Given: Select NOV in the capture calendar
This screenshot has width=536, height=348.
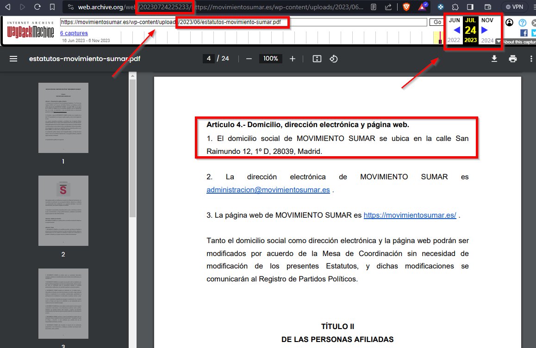Looking at the screenshot, I should [x=487, y=20].
